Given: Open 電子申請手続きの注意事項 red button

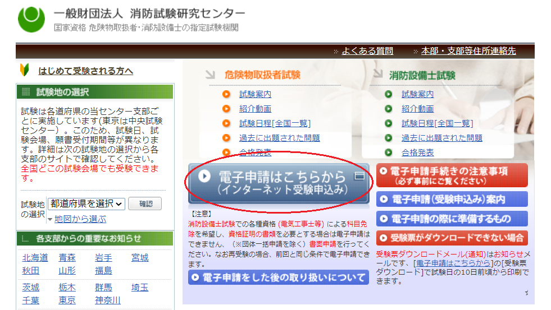Looking at the screenshot, I should [452, 175].
